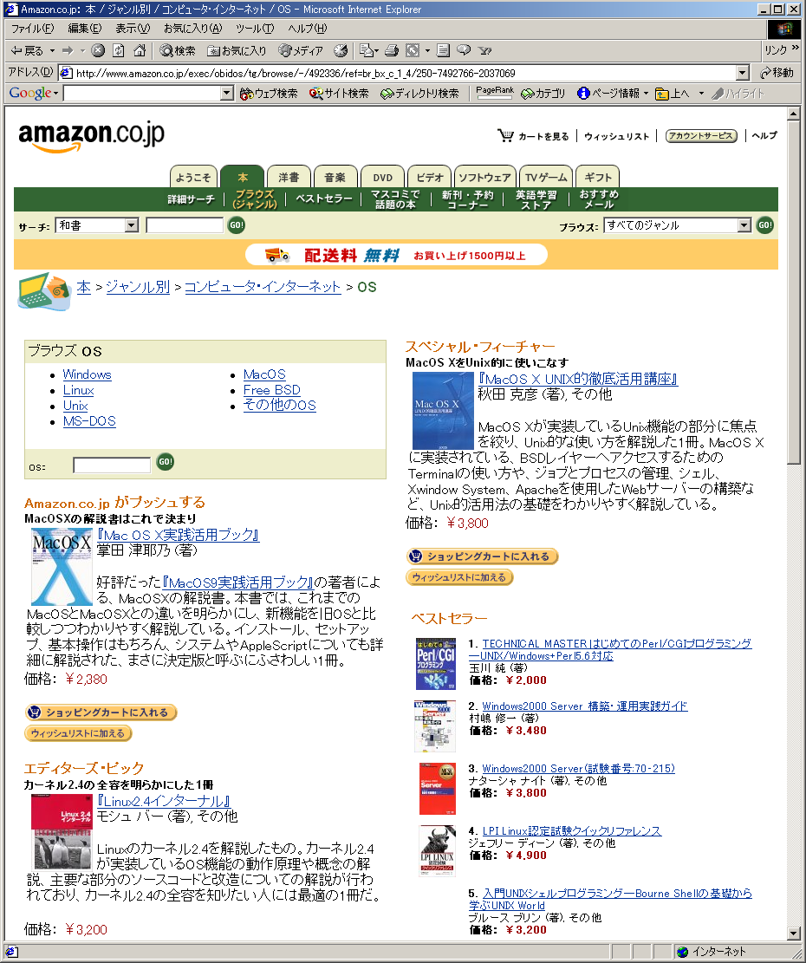
Task: Open the Free BSD category link
Action: [x=272, y=390]
